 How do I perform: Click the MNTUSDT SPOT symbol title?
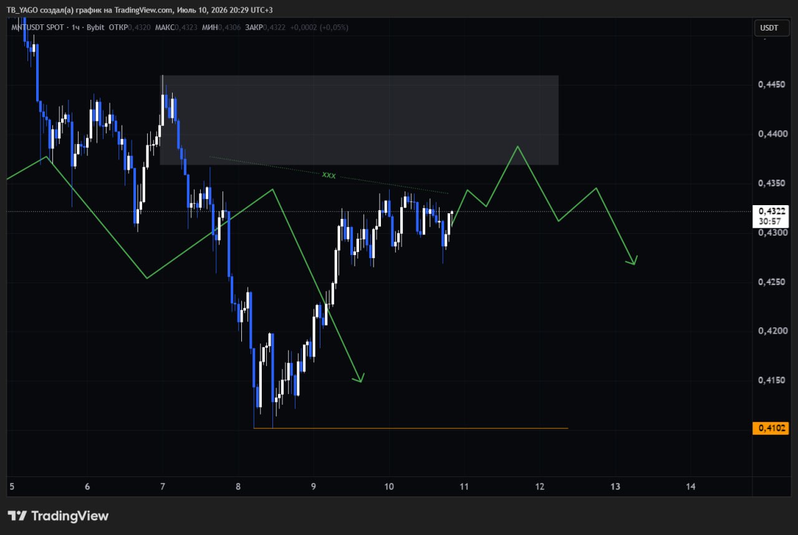37,27
